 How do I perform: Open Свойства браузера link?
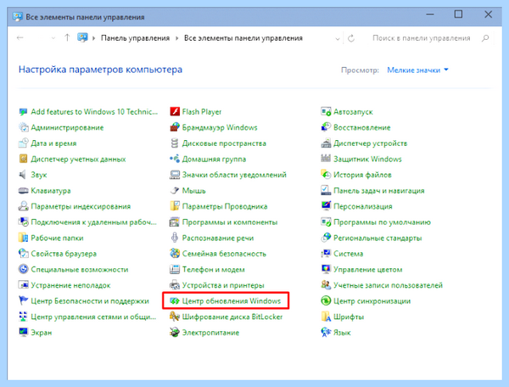click(64, 254)
